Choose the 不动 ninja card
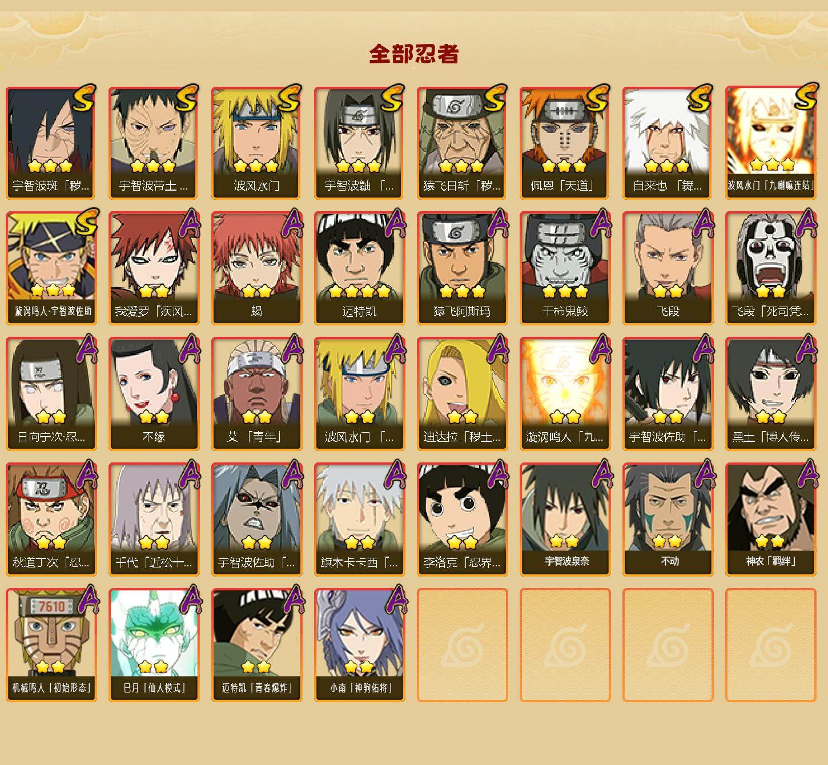This screenshot has width=828, height=765. click(x=668, y=520)
